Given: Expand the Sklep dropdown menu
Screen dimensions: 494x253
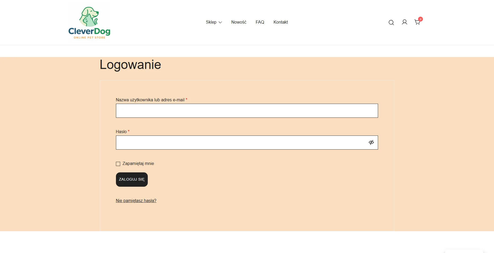Looking at the screenshot, I should point(214,22).
